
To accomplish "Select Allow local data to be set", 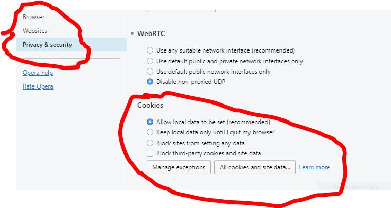I will point(150,122).
